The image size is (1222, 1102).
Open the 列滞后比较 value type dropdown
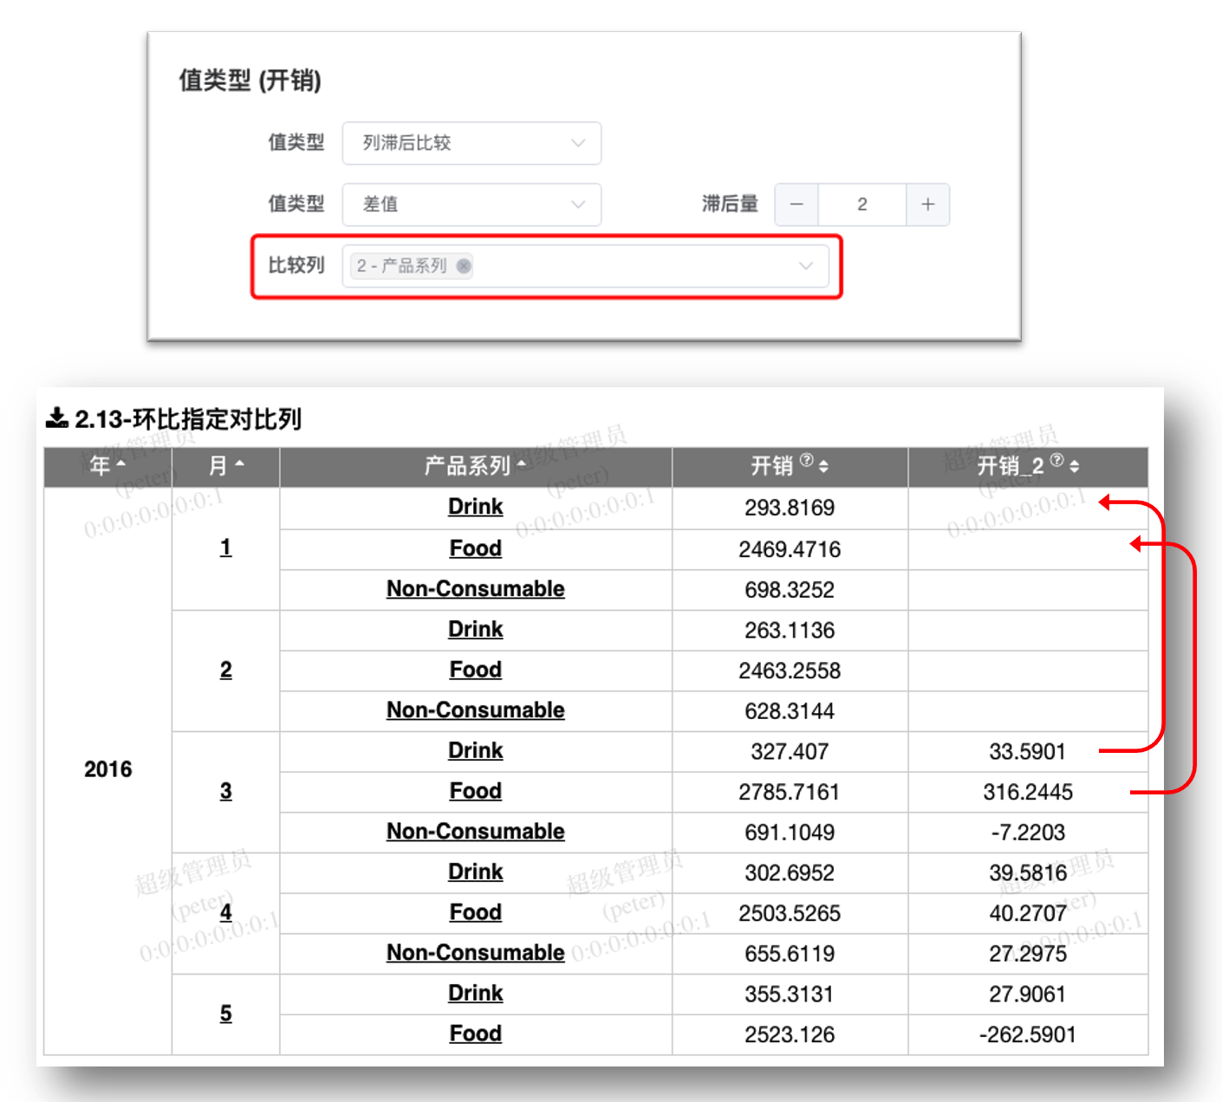click(x=471, y=143)
